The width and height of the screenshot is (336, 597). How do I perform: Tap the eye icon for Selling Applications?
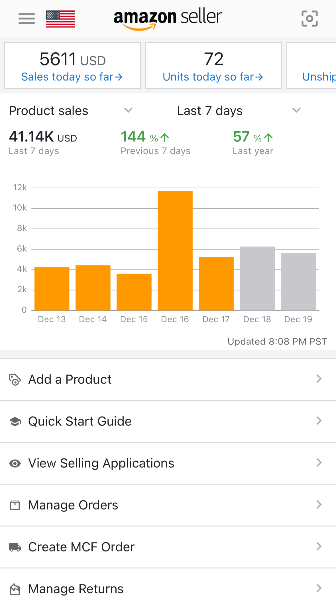15,463
